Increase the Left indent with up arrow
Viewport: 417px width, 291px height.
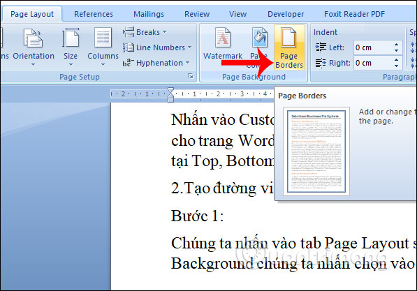[x=396, y=45]
